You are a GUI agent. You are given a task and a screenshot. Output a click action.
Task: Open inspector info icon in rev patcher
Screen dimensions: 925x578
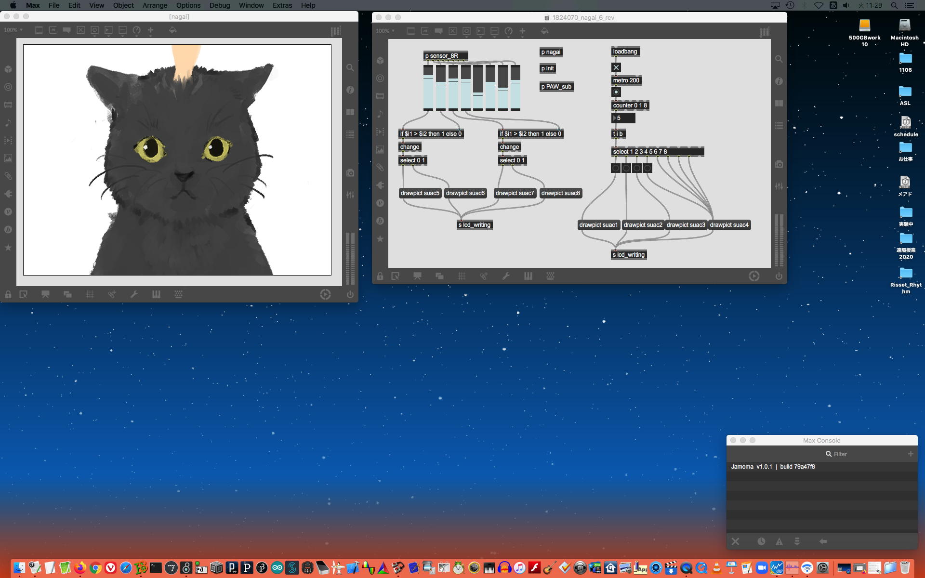point(779,81)
